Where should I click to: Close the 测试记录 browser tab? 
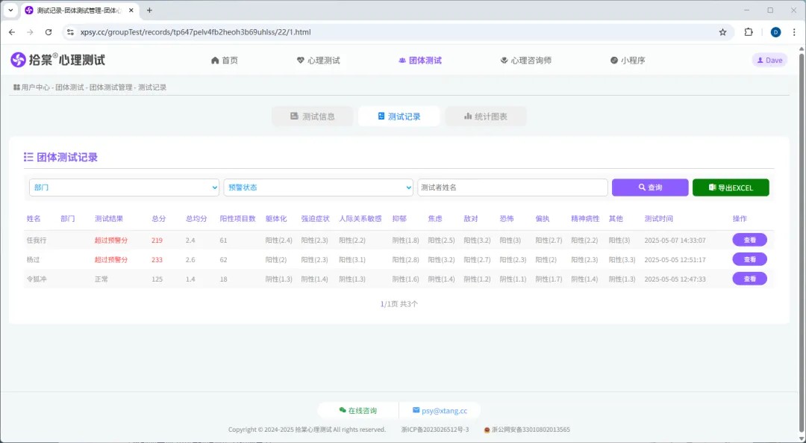point(131,10)
